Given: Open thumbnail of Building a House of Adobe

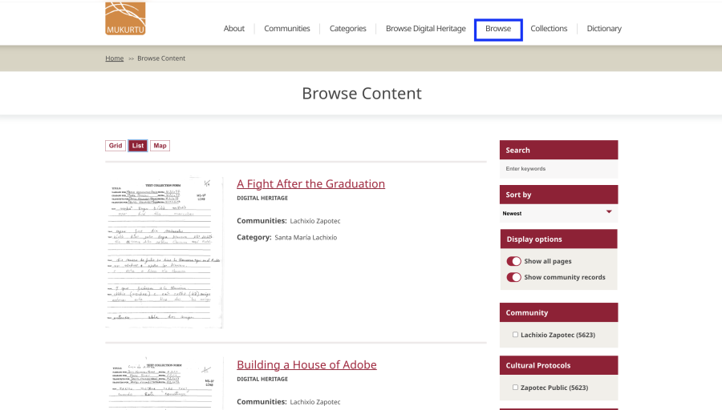Looking at the screenshot, I should pos(164,384).
